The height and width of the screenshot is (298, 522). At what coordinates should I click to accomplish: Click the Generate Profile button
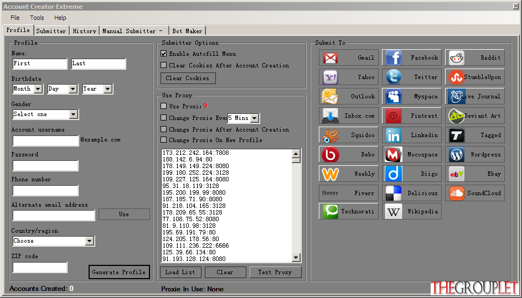coord(119,272)
